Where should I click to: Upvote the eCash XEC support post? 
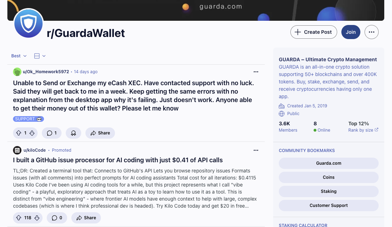19,133
